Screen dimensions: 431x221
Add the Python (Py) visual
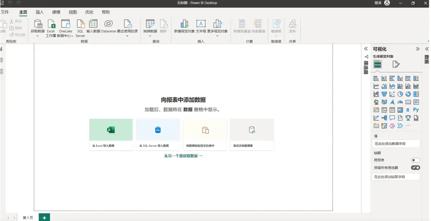coord(416,110)
